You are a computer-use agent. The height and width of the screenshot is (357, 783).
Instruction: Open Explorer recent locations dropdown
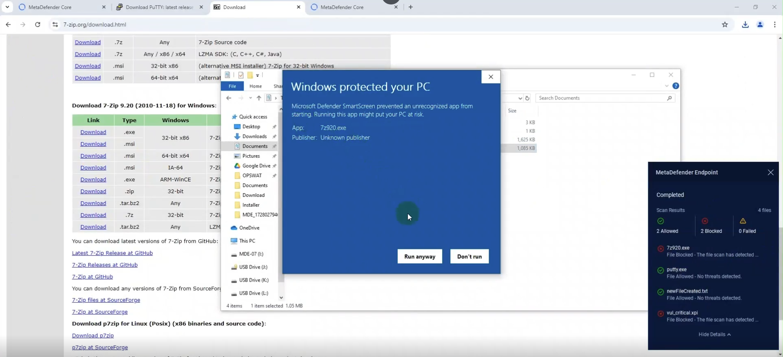pyautogui.click(x=250, y=98)
